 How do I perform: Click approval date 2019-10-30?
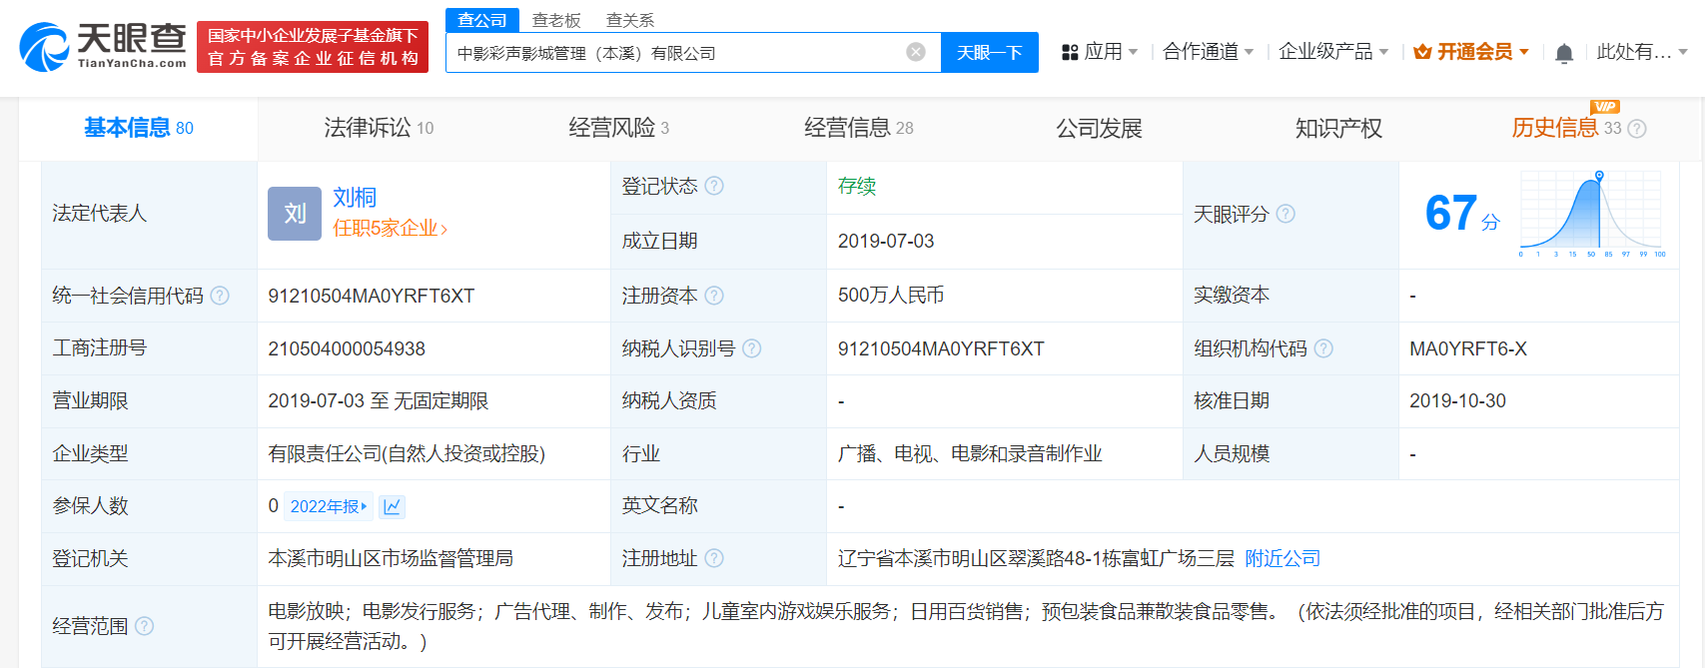(1457, 400)
